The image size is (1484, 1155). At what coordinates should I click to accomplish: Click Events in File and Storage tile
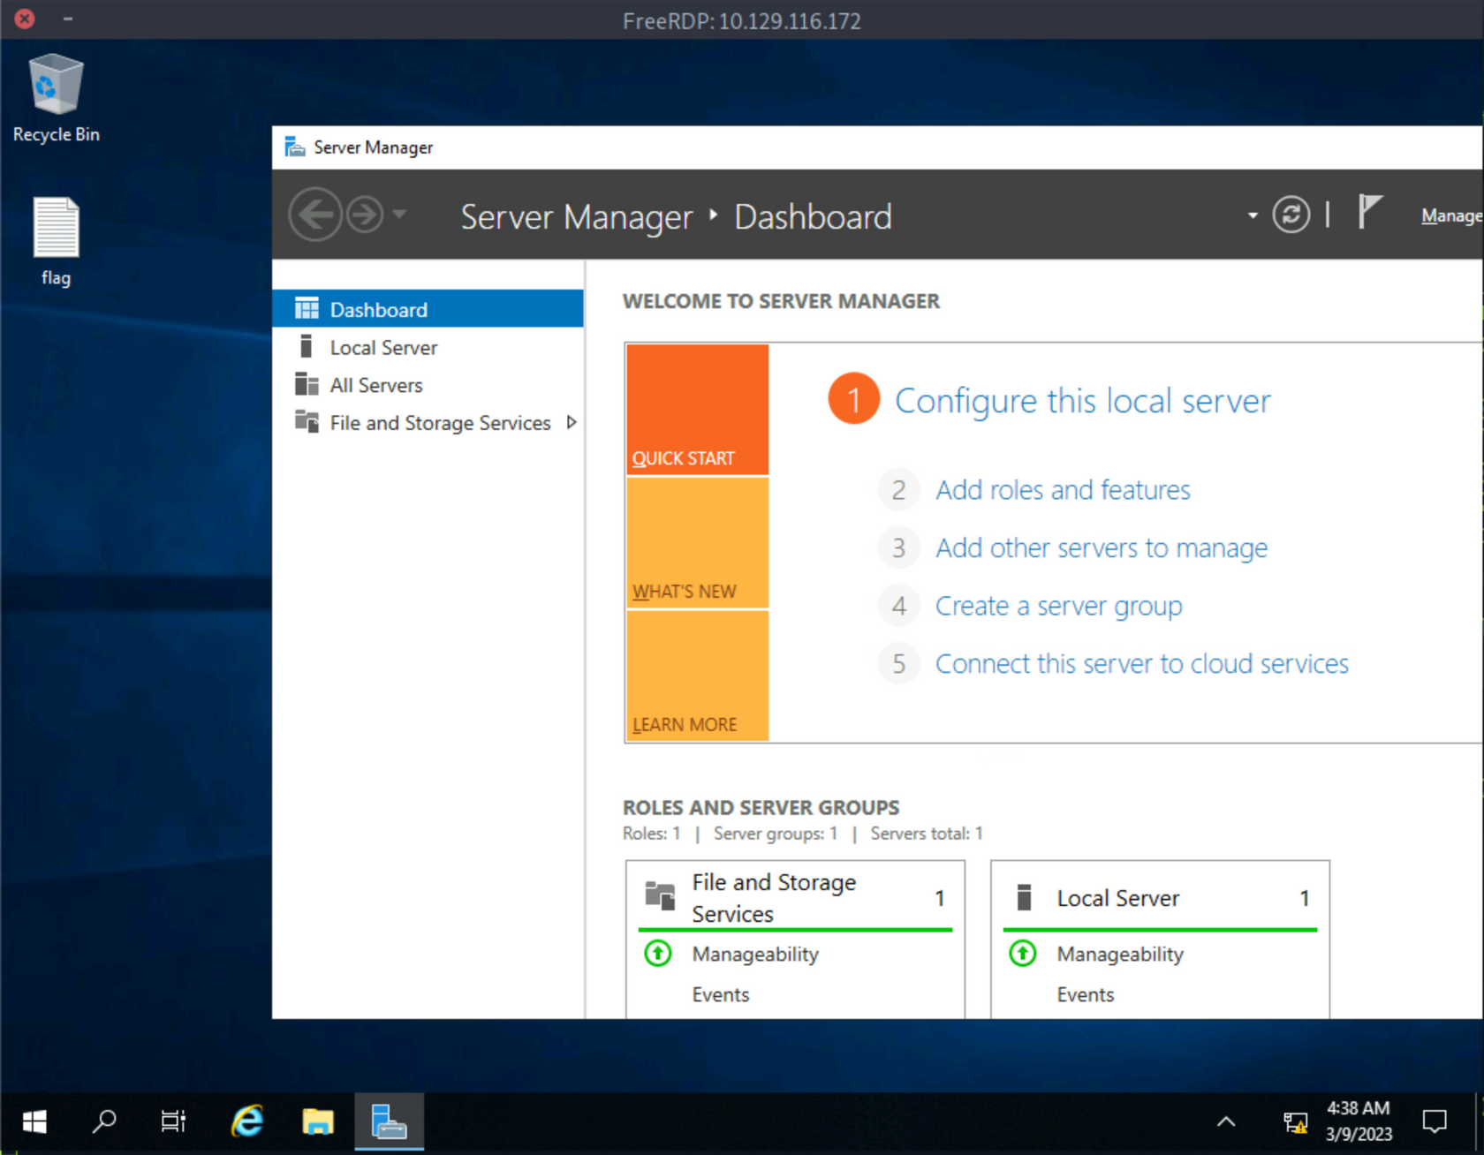(x=720, y=995)
